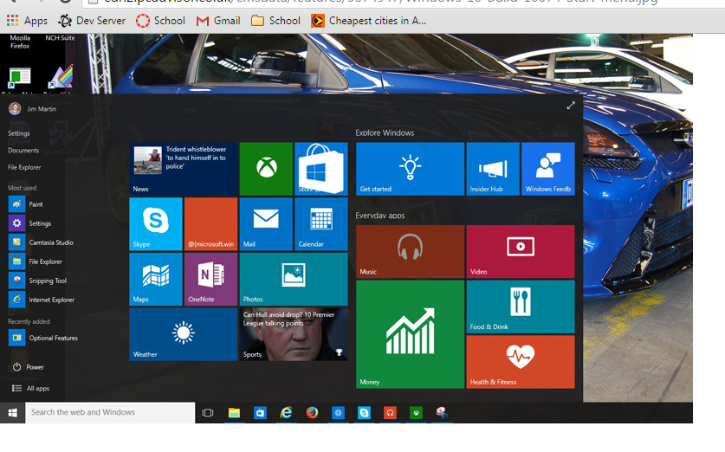Open the Maps tile
This screenshot has width=725, height=452.
156,279
